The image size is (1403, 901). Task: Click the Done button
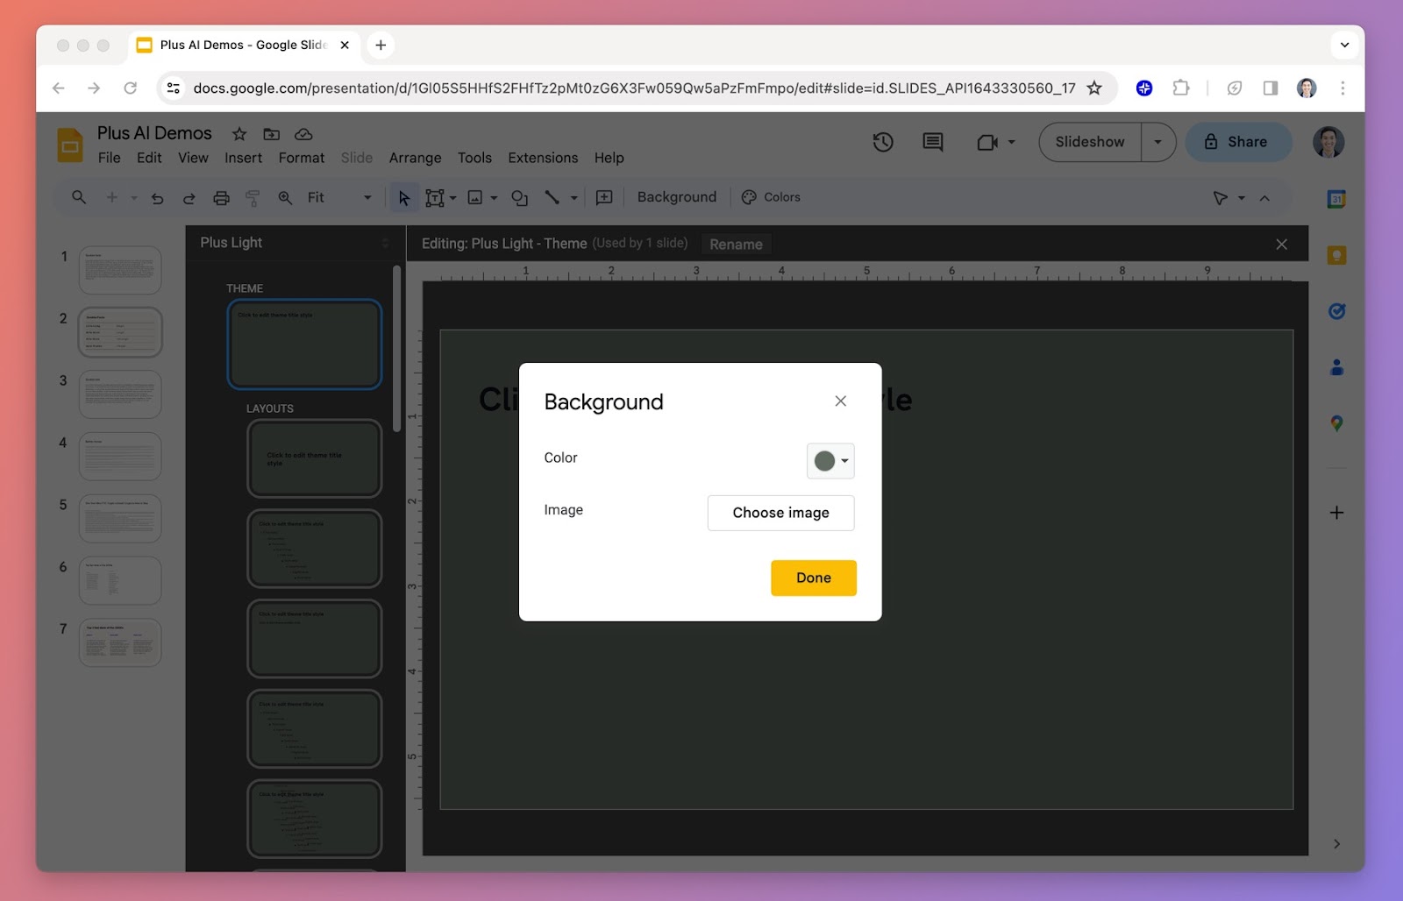(813, 578)
